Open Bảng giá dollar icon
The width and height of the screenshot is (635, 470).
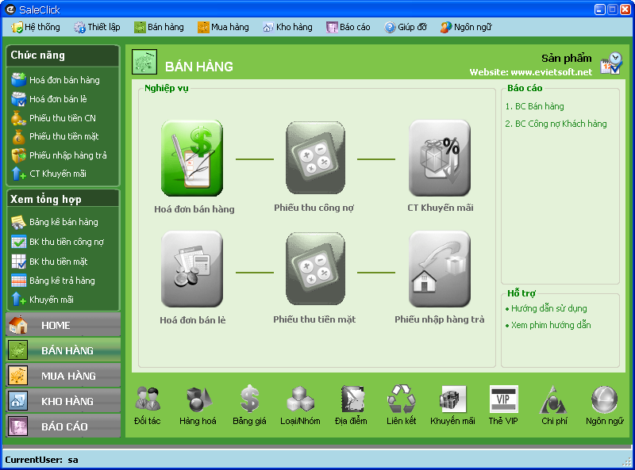coord(249,399)
